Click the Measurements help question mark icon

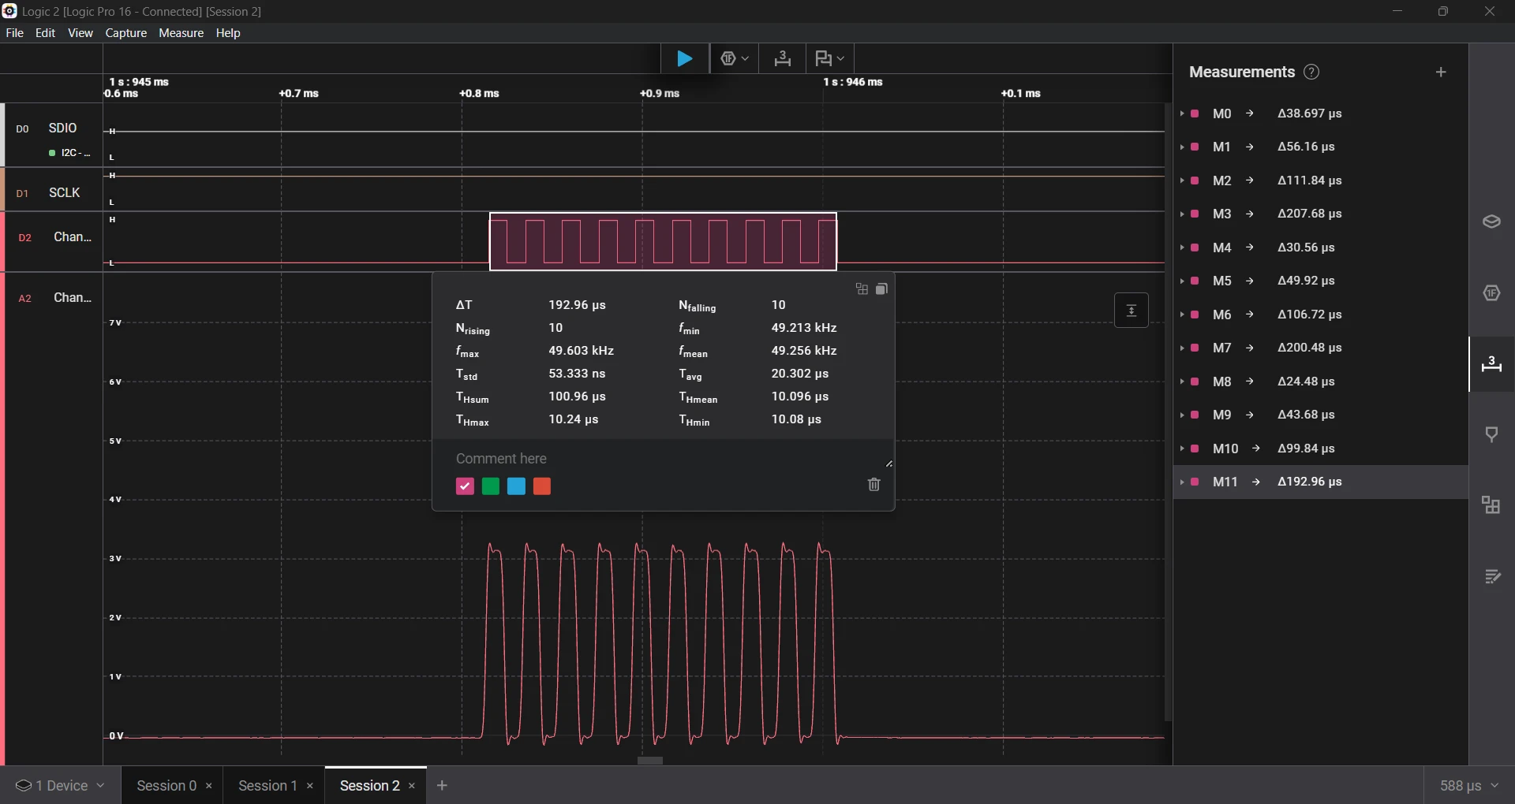click(1311, 73)
